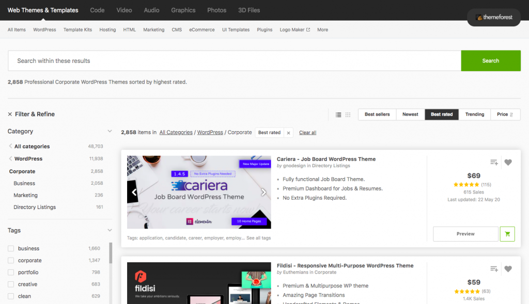Open All Items in navigation bar
Image resolution: width=529 pixels, height=304 pixels.
point(17,29)
